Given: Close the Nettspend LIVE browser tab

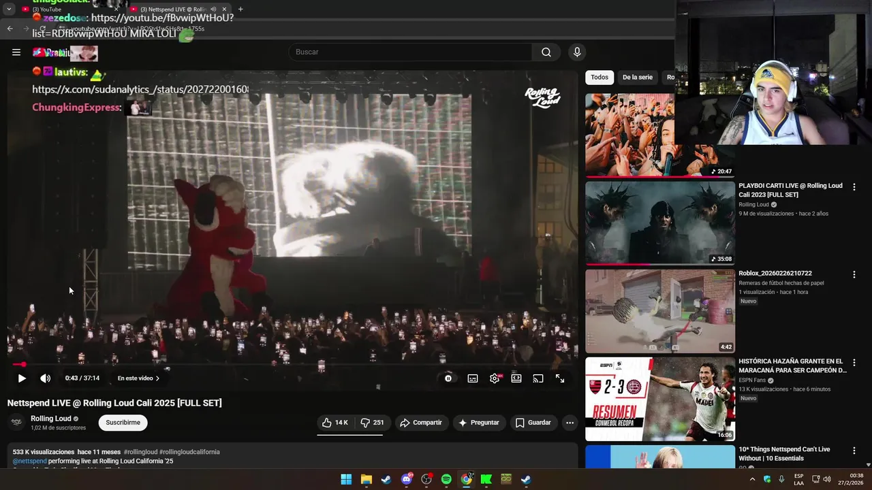Looking at the screenshot, I should pyautogui.click(x=224, y=9).
